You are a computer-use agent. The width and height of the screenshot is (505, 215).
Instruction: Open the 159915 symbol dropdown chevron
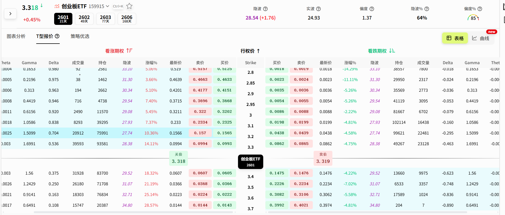click(107, 6)
